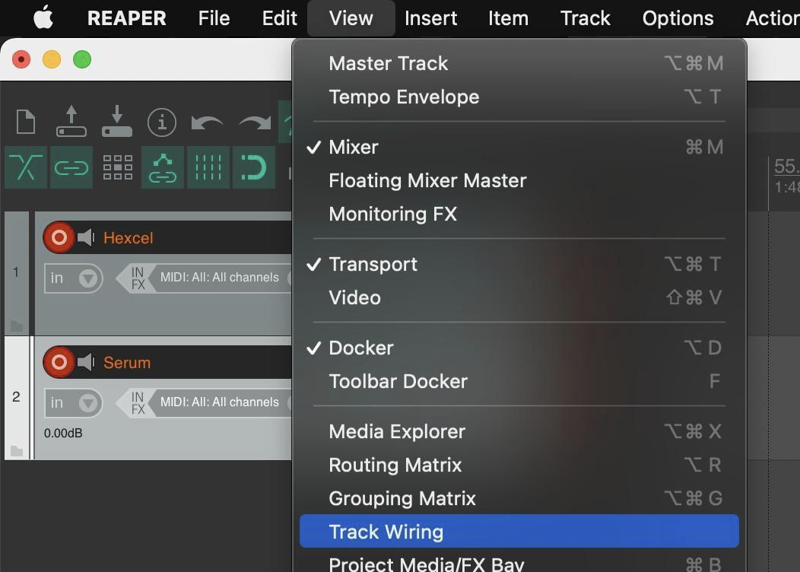This screenshot has width=800, height=572.
Task: Open input FX on the Serum track
Action: [x=135, y=403]
